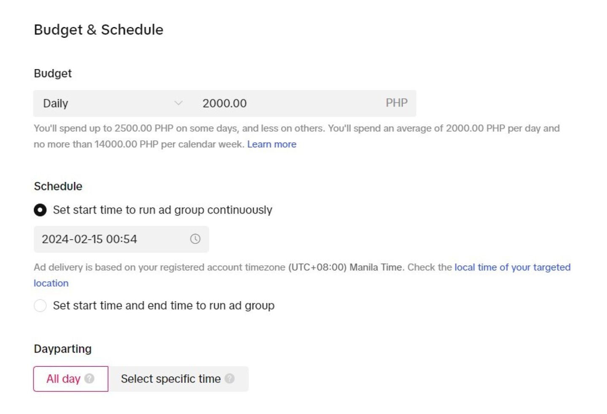Image resolution: width=607 pixels, height=414 pixels.
Task: Click the Schedule section title
Action: tap(58, 186)
